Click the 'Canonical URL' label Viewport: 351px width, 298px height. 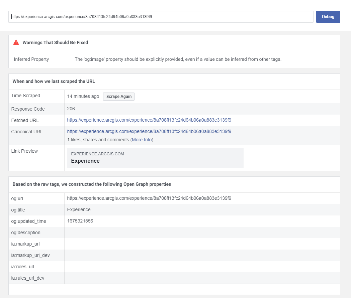click(27, 132)
